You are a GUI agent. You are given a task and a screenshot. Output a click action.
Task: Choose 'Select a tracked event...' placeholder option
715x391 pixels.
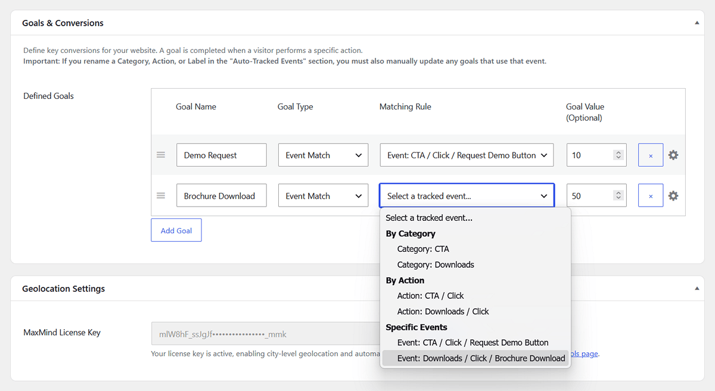coord(475,218)
